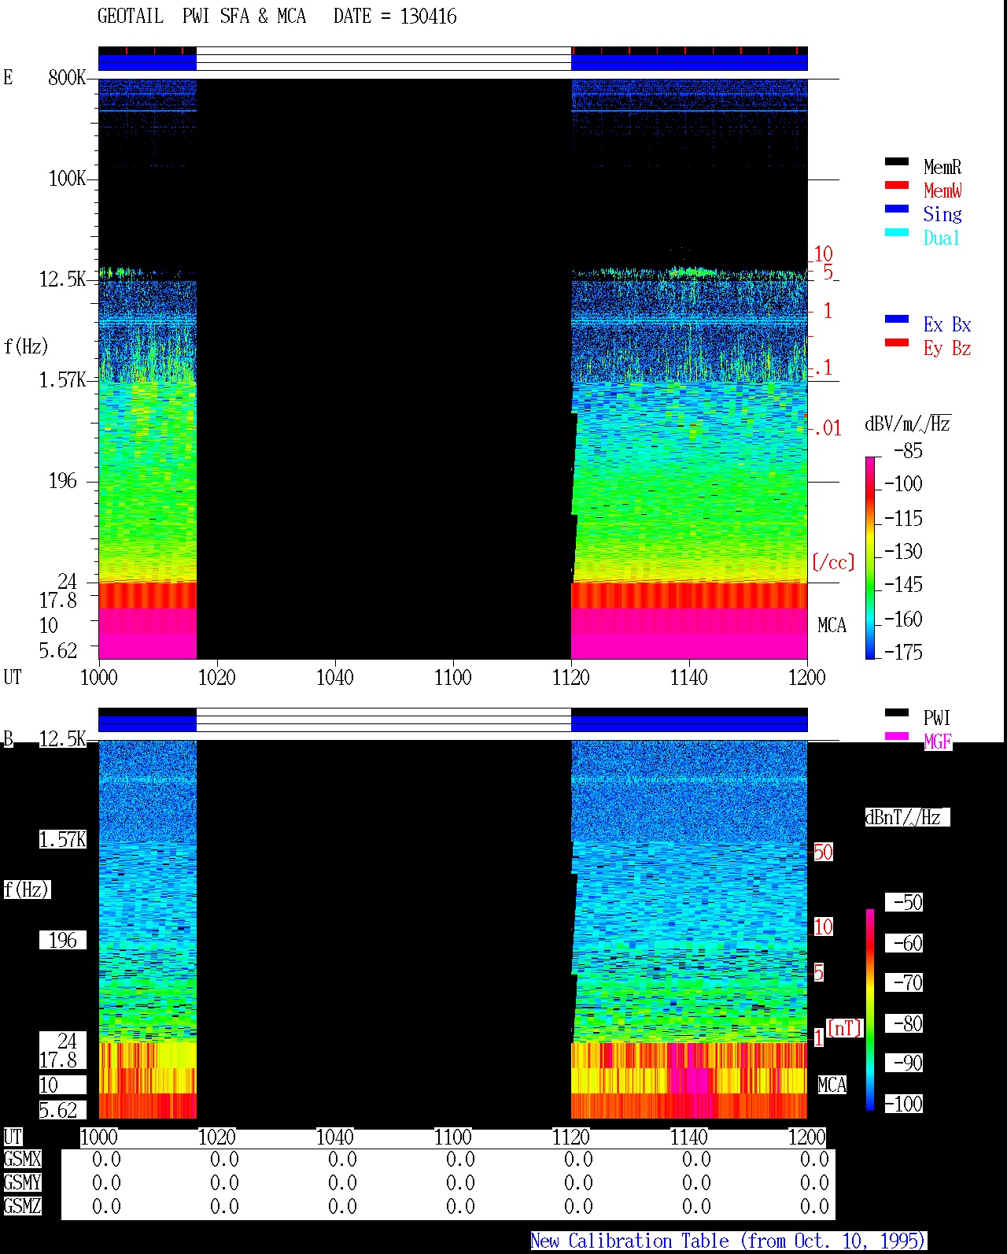
Task: Click the blue Ex Bx legend swatch
Action: [897, 319]
